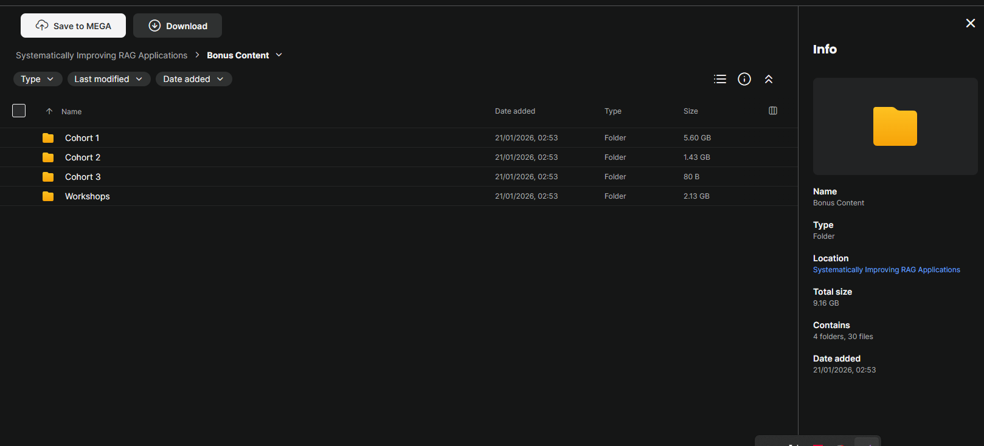Image resolution: width=984 pixels, height=446 pixels.
Task: Click the 5.60 GB size value
Action: pos(697,138)
